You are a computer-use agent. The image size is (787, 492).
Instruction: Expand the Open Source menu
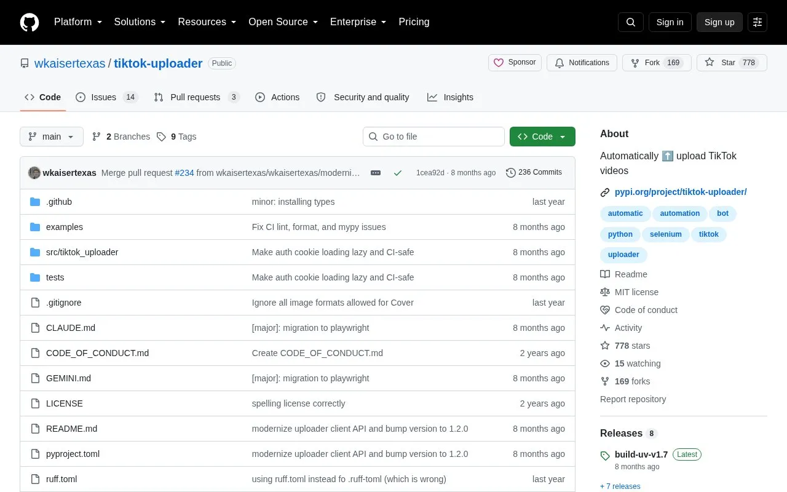click(283, 22)
